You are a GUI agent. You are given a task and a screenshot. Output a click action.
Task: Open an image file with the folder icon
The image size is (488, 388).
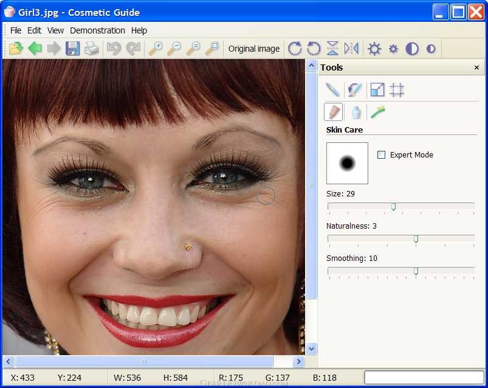point(16,48)
